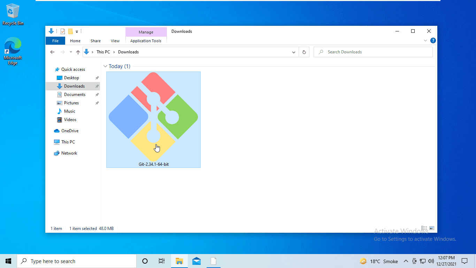Screen dimensions: 476x268
Task: Open the File menu tab
Action: pyautogui.click(x=55, y=41)
